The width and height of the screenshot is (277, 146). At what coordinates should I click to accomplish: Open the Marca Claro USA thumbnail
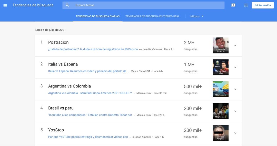tap(221, 67)
